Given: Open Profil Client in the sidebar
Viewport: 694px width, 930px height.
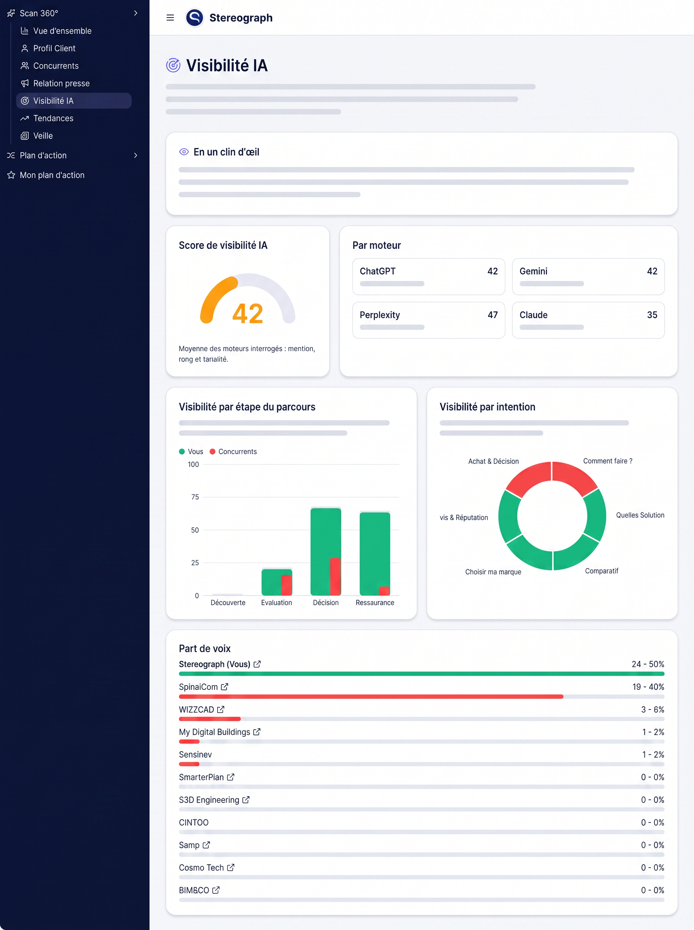Looking at the screenshot, I should point(74,48).
